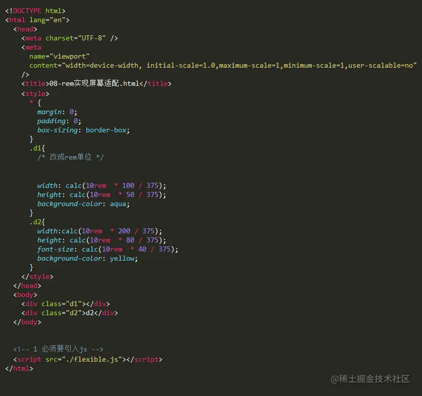Click the font-size calc(10rem * 40 / 375) line
The image size is (422, 396).
tap(108, 249)
